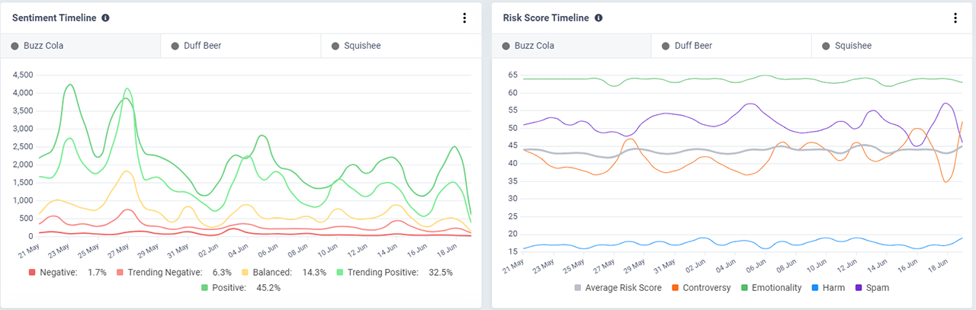
Task: Select Squishee tab in Sentiment Timeline
Action: pyautogui.click(x=400, y=46)
